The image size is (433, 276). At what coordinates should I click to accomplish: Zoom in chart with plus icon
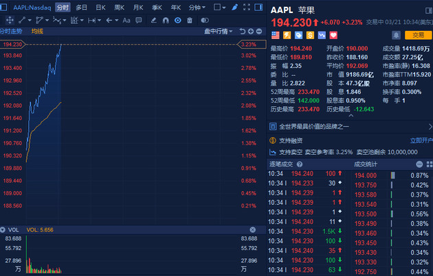[251, 32]
